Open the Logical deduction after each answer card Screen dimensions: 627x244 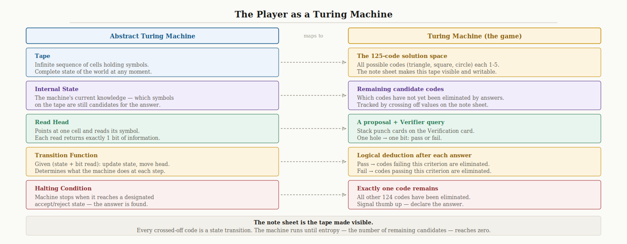[x=475, y=162]
